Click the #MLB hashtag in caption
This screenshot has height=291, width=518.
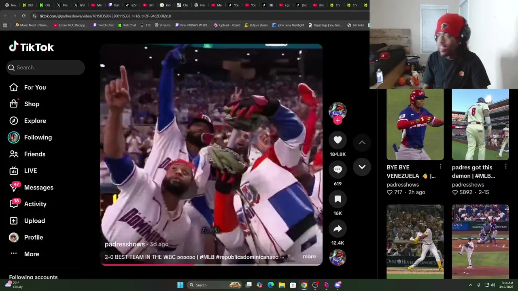[207, 257]
